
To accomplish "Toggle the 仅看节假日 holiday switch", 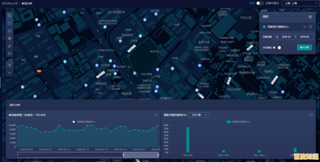I will [260, 3].
